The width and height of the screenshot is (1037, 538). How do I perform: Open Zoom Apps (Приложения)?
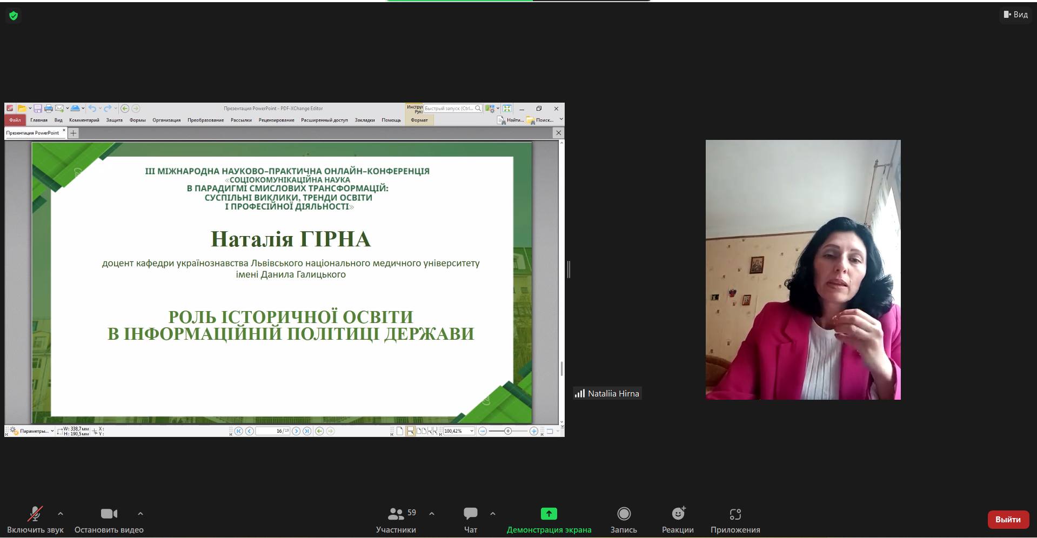click(735, 520)
